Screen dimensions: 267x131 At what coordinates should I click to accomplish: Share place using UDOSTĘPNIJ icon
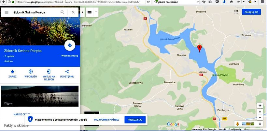[67, 72]
